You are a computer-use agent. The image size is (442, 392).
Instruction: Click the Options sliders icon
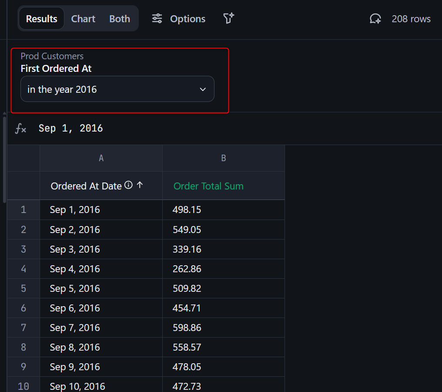tap(157, 19)
